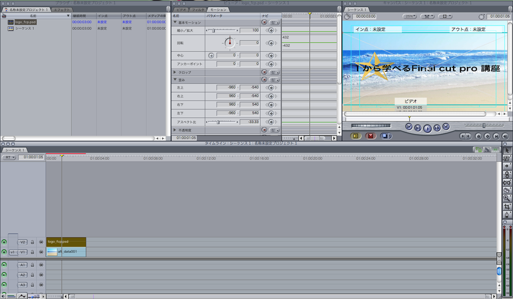Reset the 基本モーション parameters
Screen dimensions: 513x299
coord(265,22)
